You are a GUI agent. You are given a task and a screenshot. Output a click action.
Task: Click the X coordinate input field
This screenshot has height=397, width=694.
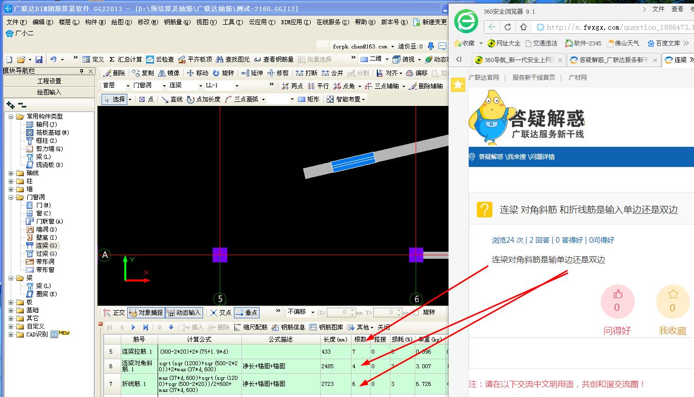[x=341, y=313]
